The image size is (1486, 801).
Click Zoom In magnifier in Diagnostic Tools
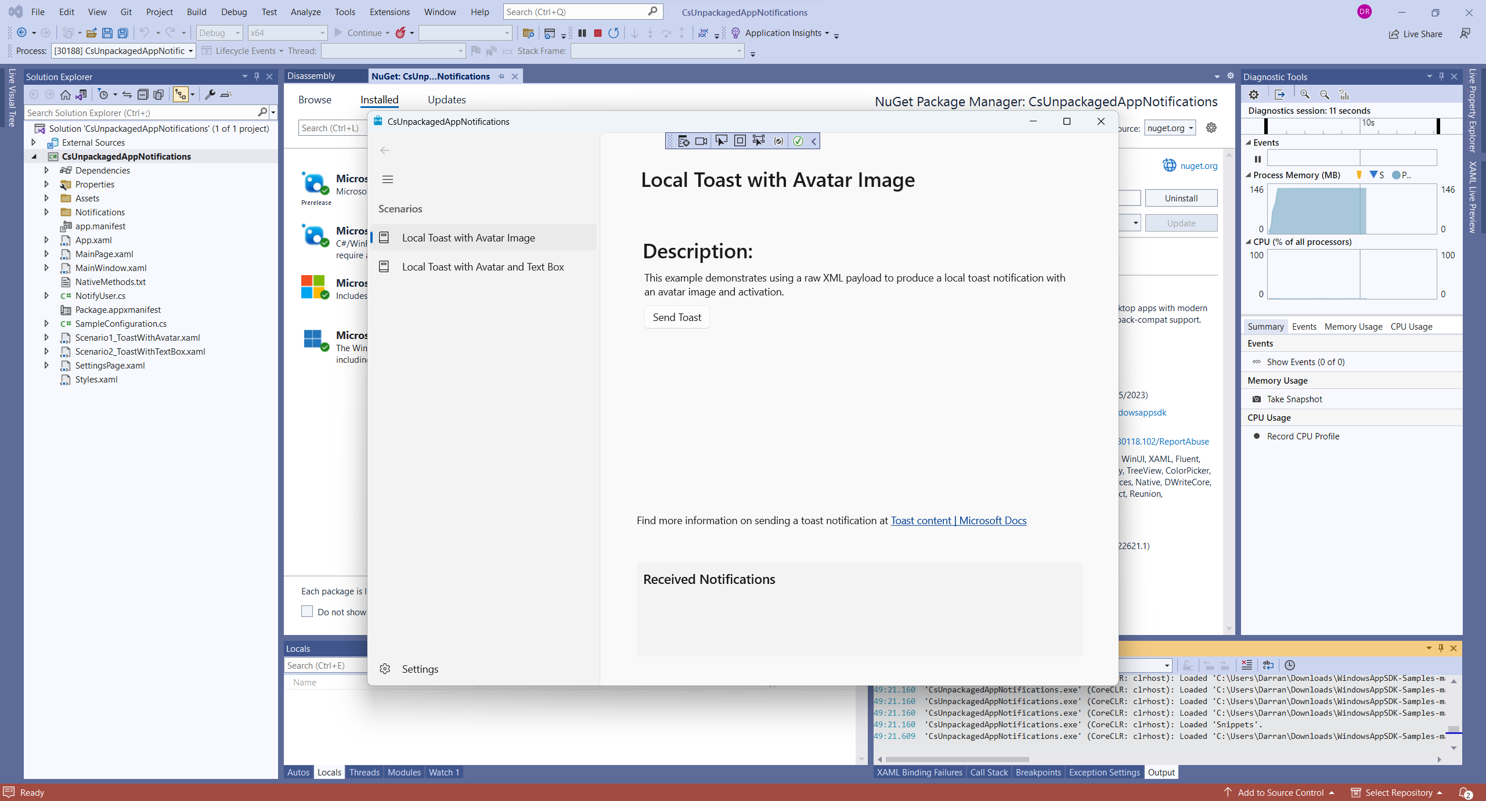(x=1305, y=94)
